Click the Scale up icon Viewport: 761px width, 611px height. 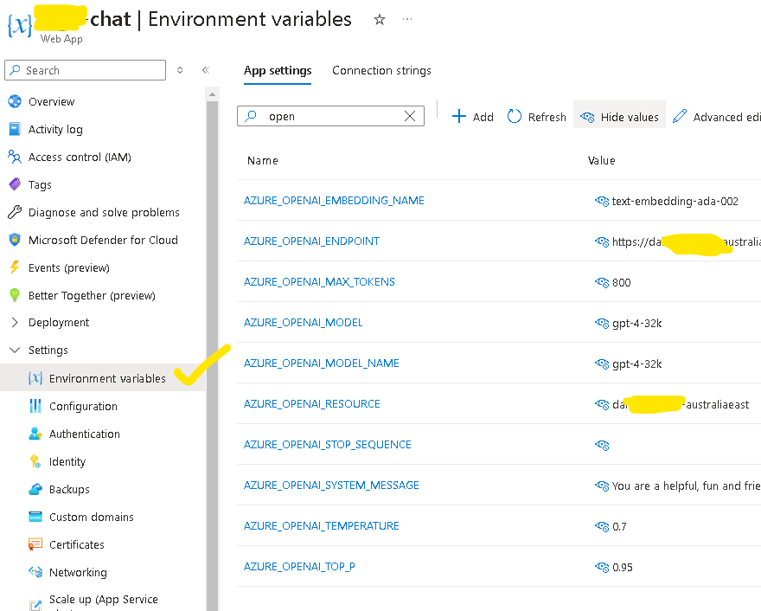[35, 604]
